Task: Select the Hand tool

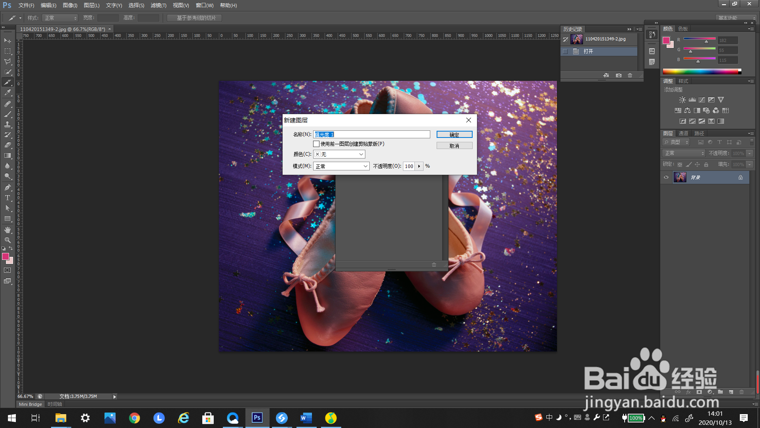Action: 8,230
